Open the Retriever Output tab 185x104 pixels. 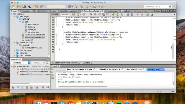pos(134,69)
